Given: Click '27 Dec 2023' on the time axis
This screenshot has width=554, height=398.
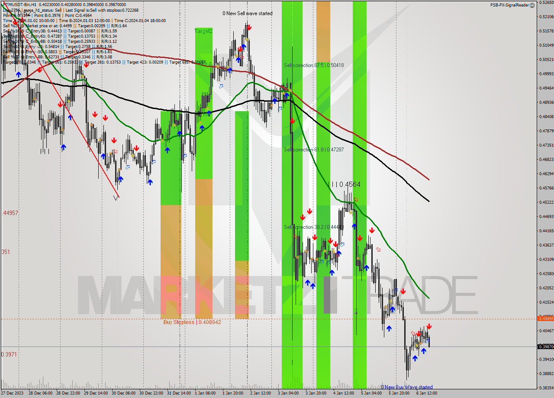Looking at the screenshot, I should (x=13, y=393).
